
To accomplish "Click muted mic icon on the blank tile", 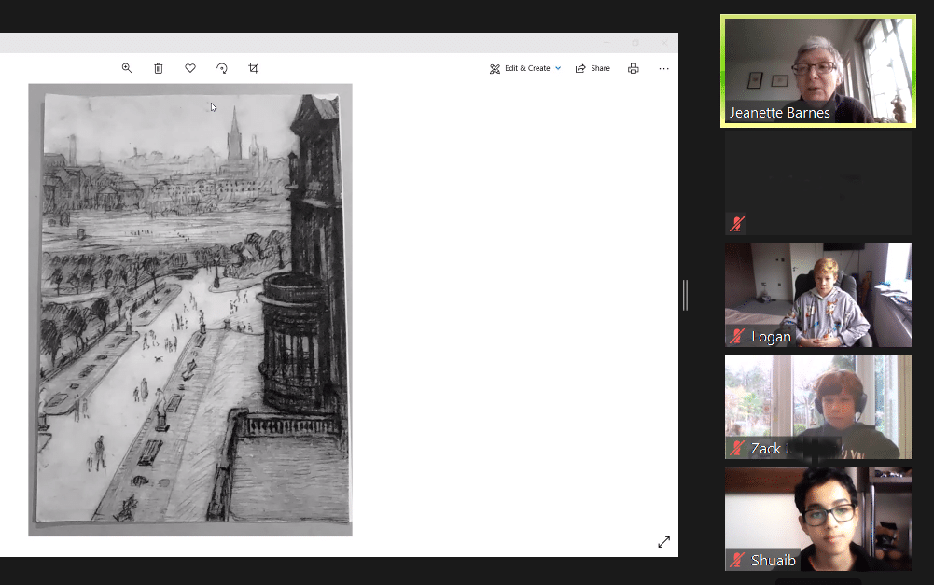I will click(737, 224).
